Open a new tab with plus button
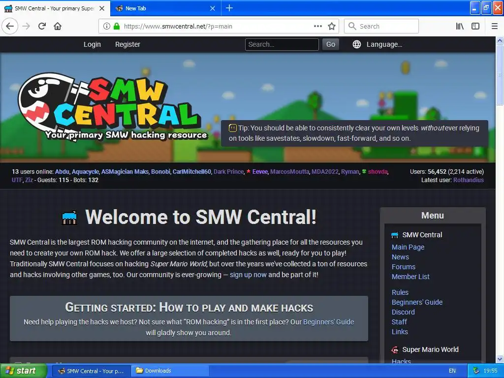The height and width of the screenshot is (378, 504). pyautogui.click(x=229, y=8)
